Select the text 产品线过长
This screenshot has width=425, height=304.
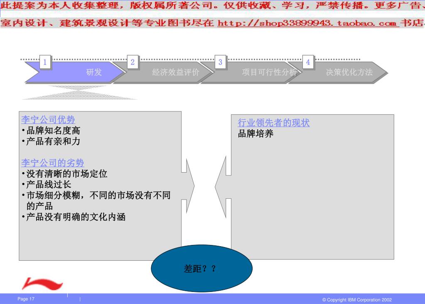point(49,185)
